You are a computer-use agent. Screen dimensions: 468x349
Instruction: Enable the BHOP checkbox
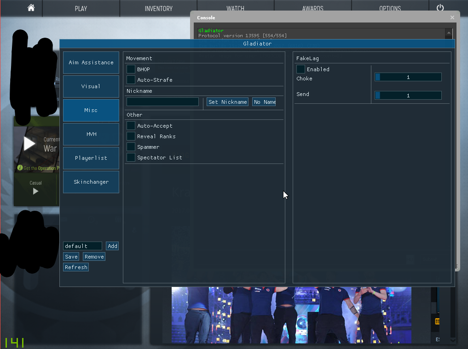[x=131, y=69]
